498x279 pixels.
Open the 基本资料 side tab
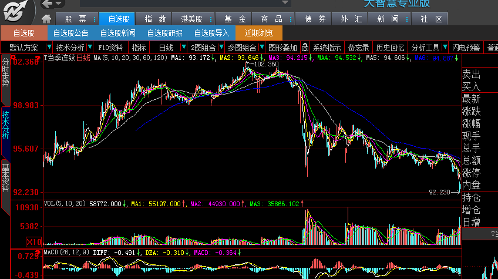click(x=5, y=178)
